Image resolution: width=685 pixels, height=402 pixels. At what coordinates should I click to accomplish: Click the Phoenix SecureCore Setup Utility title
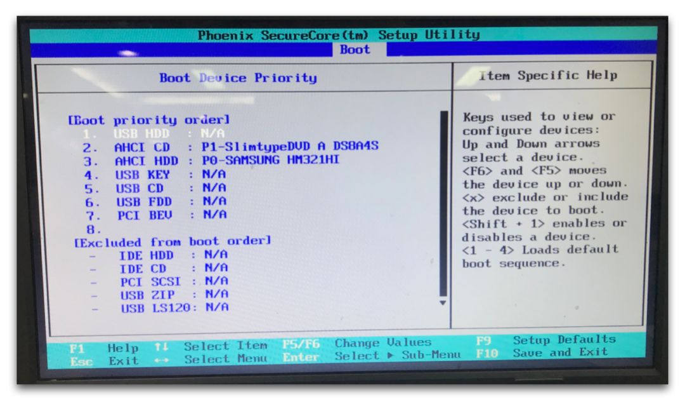339,34
